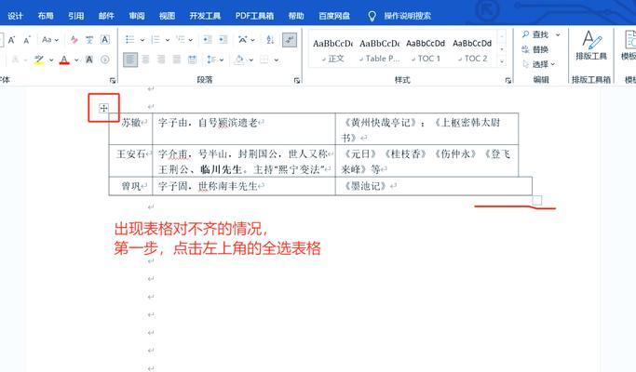The image size is (636, 372).
Task: Open the 布局 ribbon tab
Action: coord(46,16)
